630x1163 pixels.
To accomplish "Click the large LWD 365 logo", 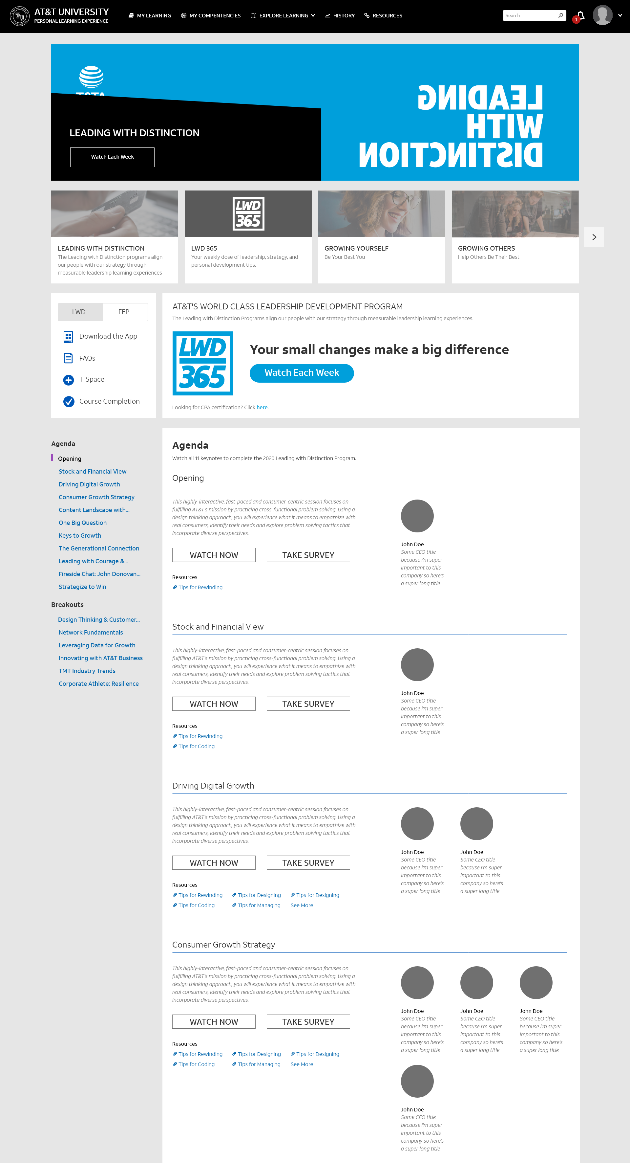I will 203,364.
